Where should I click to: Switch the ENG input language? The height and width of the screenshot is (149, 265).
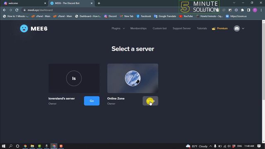(239, 146)
